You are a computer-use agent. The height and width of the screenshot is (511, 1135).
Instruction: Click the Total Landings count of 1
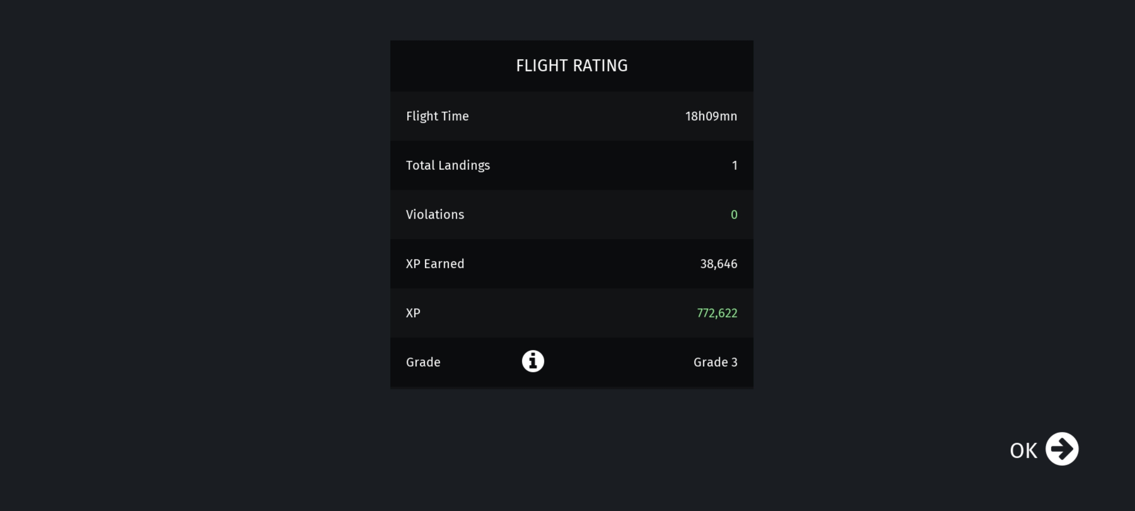click(734, 166)
